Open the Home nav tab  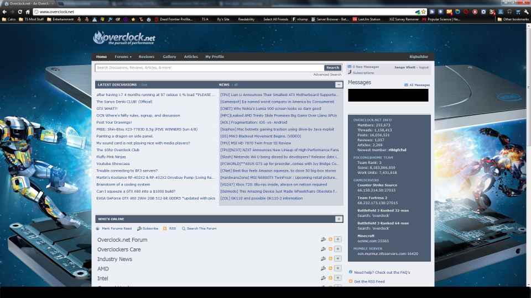pyautogui.click(x=101, y=57)
